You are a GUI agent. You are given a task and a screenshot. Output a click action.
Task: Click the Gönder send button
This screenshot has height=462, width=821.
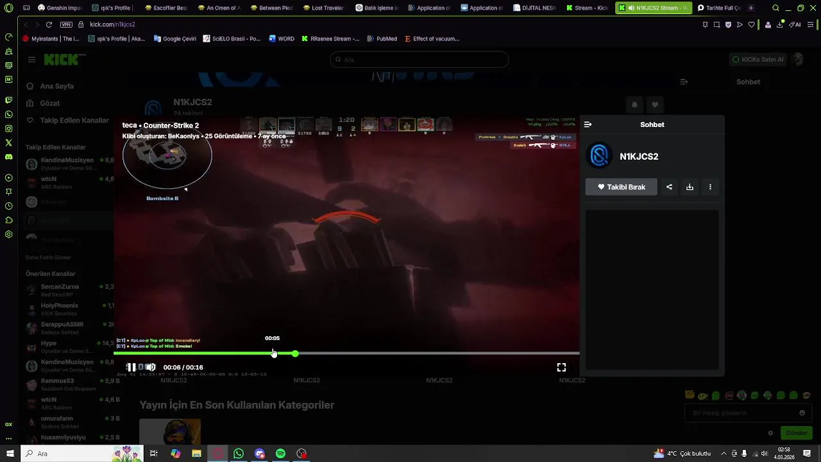point(796,433)
